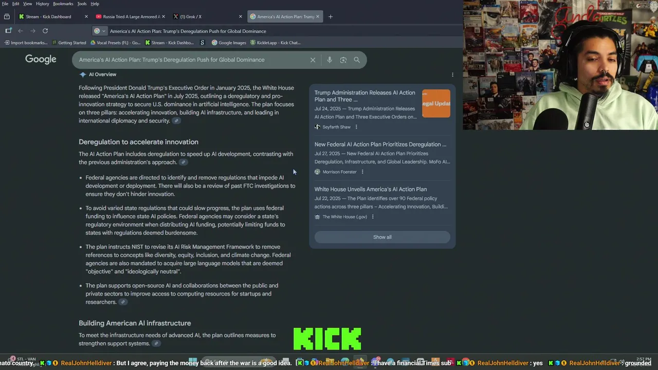Open the File menu
The image size is (658, 370).
(5, 4)
